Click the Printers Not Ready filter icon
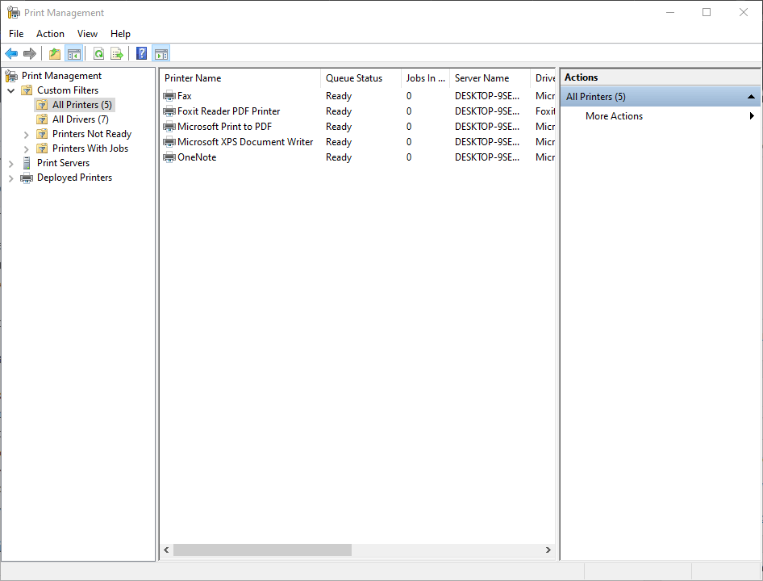Screen dimensions: 763x581 pyautogui.click(x=42, y=134)
